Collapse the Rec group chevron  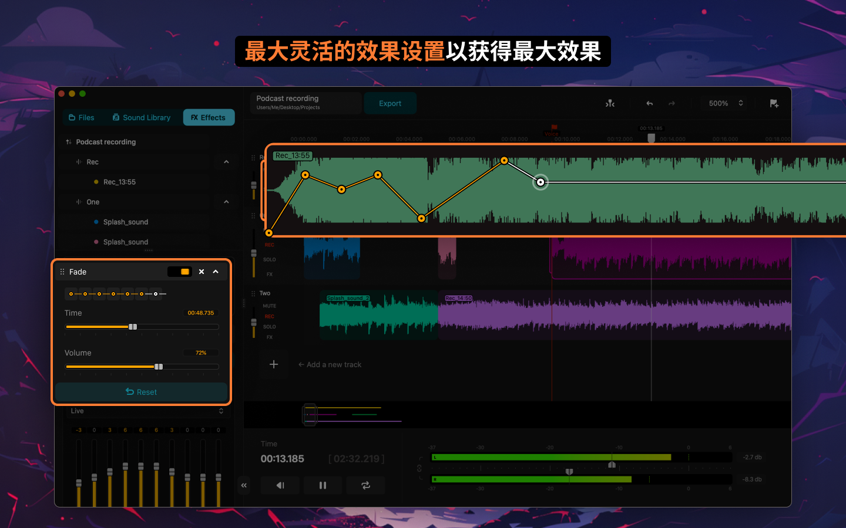[226, 162]
